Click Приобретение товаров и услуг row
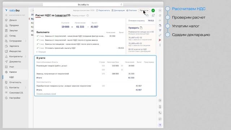 [95, 86]
